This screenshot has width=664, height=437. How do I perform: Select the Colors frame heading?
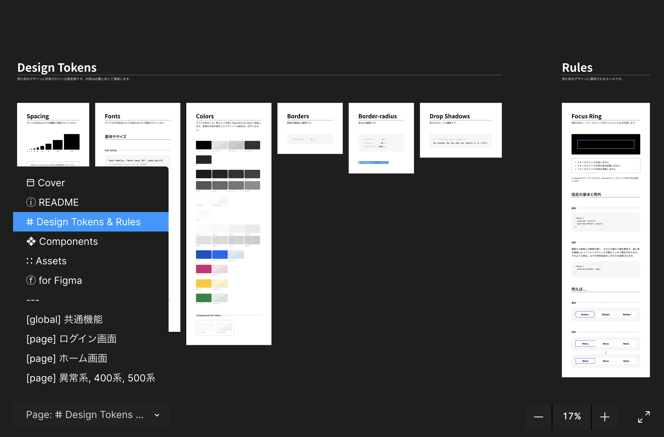(205, 116)
